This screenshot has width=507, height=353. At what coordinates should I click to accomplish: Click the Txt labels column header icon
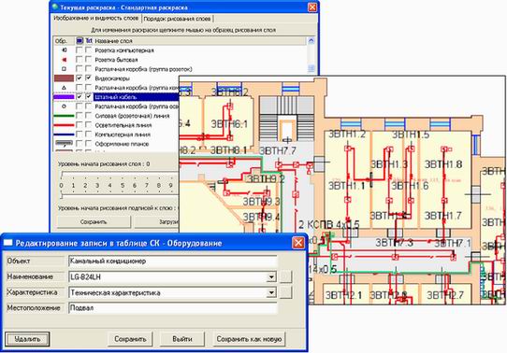[x=89, y=41]
